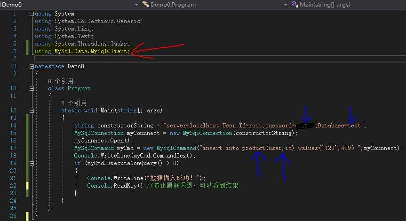
Task: Click 'MySqlConnection' type on line 15
Action: (x=99, y=133)
